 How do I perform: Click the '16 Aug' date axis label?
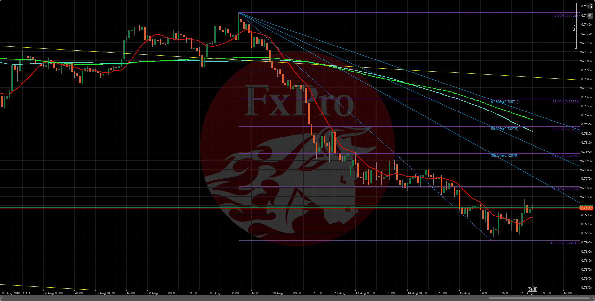coord(527,293)
